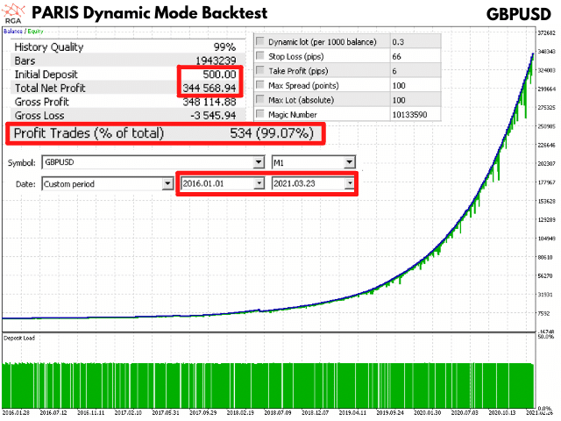Toggle the Stop Loss (pips) checkbox
The width and height of the screenshot is (561, 421).
pos(259,57)
